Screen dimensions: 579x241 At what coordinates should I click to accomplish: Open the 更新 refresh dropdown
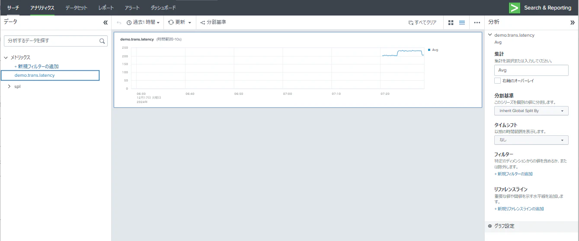click(x=179, y=22)
